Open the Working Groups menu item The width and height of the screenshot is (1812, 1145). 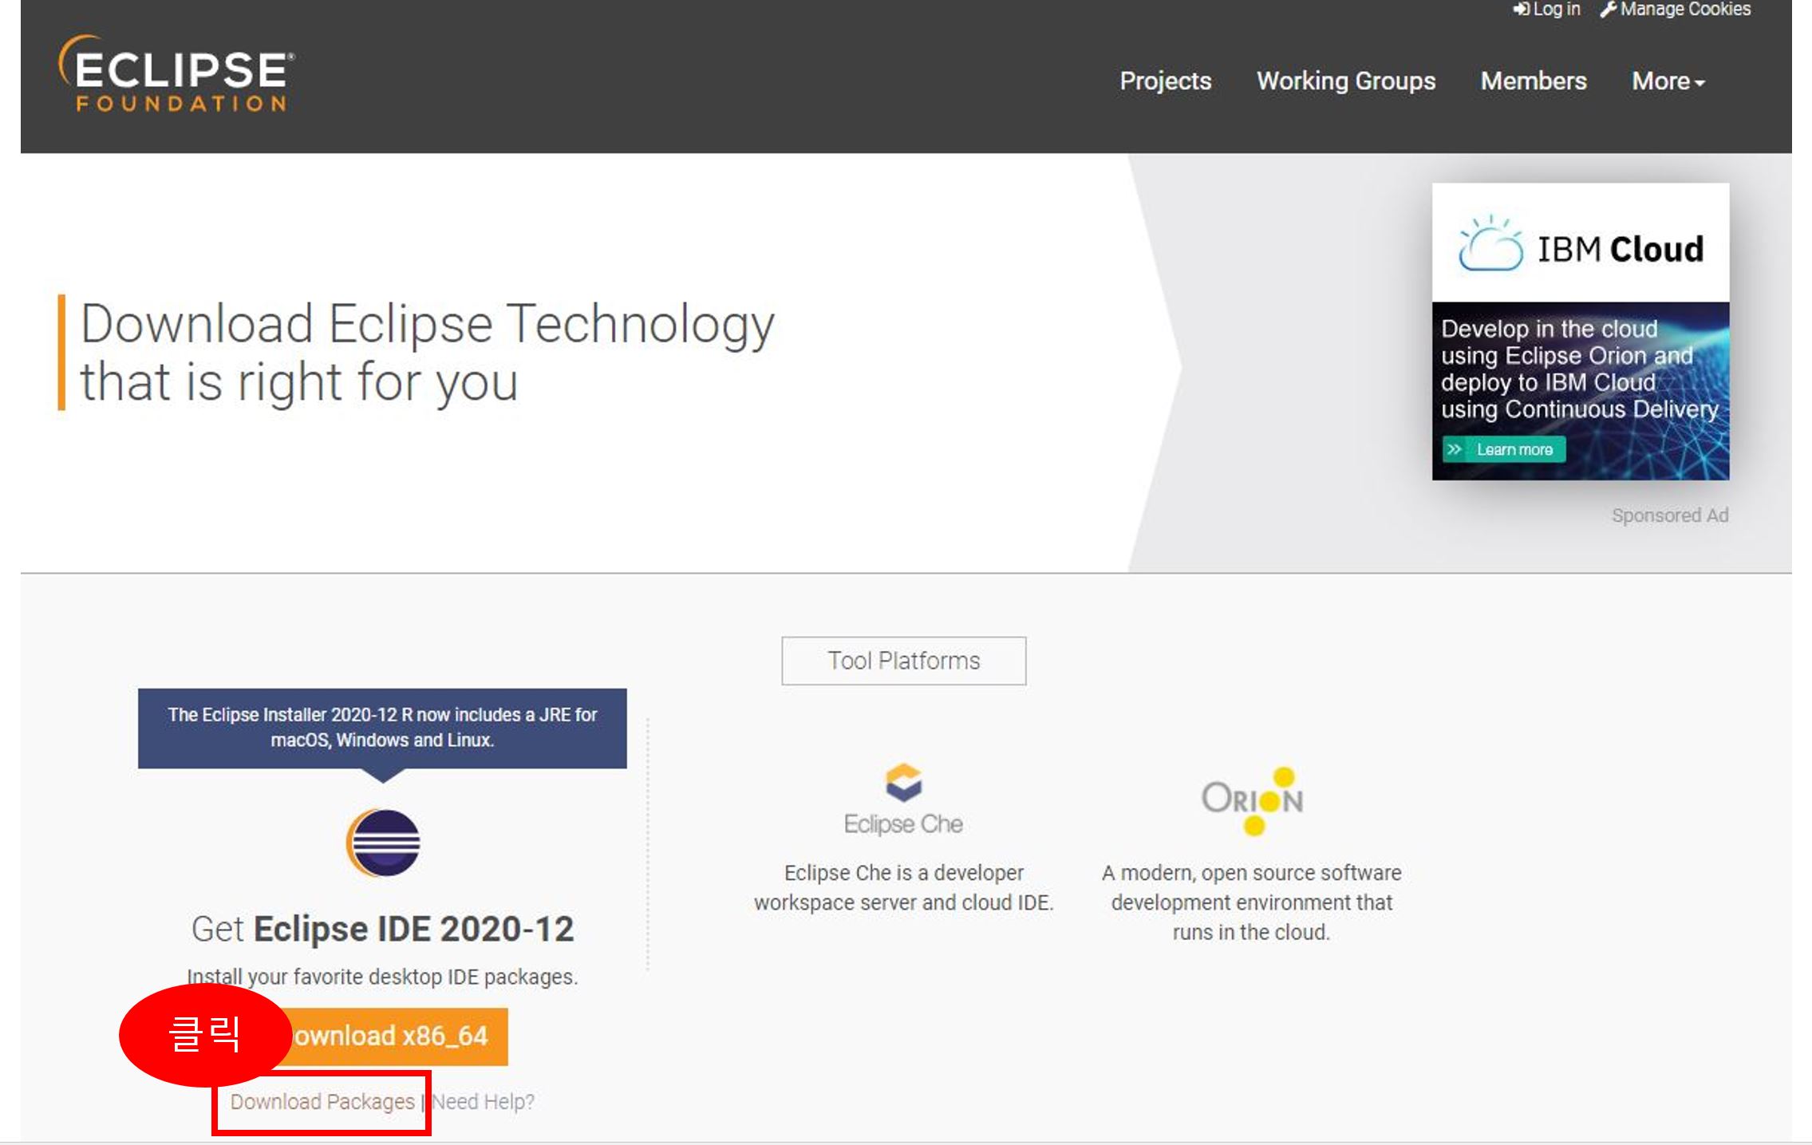click(1345, 81)
